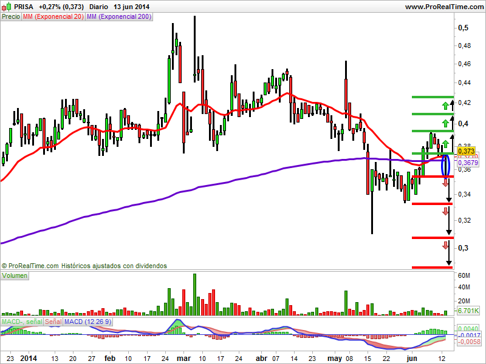
Task: Click the Señal legend label
Action: [53, 322]
